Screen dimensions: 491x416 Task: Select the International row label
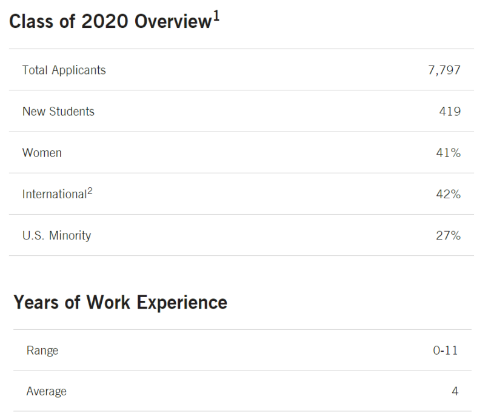pos(54,195)
